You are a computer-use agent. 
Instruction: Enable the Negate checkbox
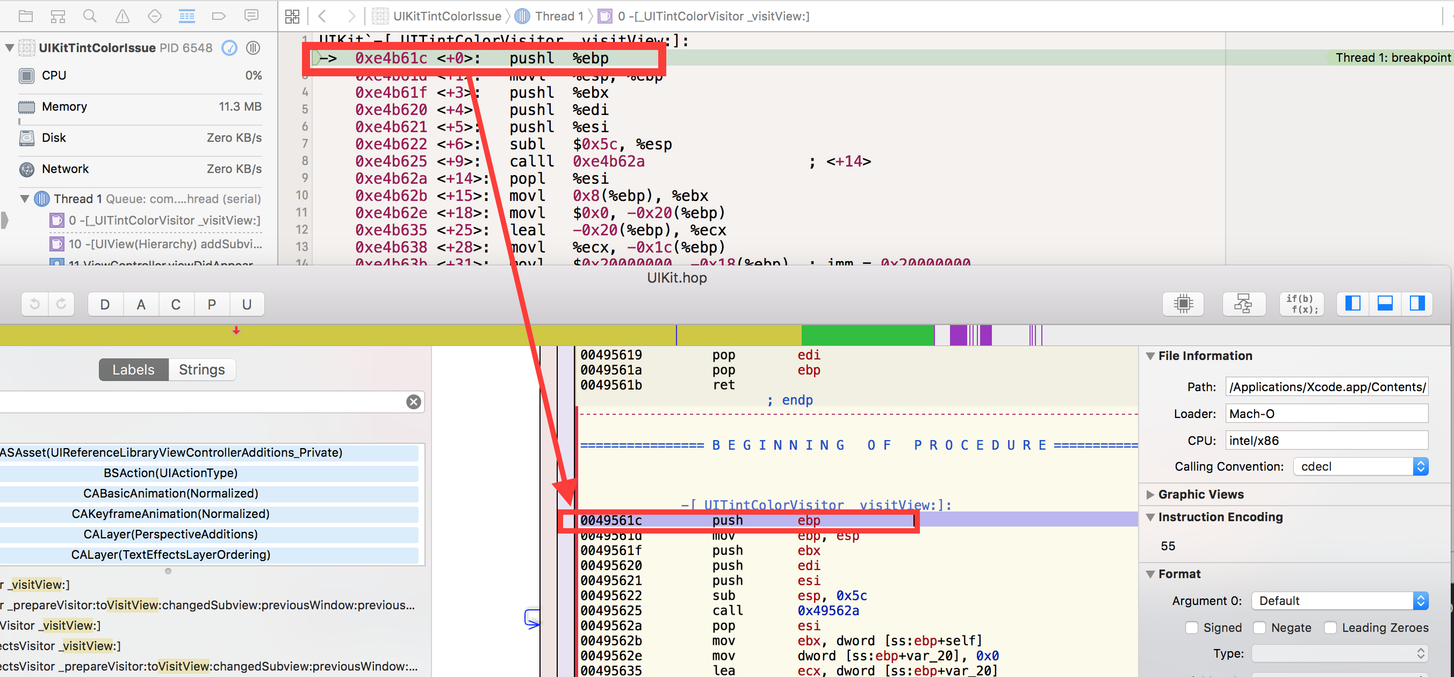[x=1259, y=628]
